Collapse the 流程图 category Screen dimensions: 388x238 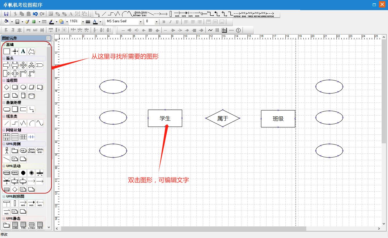[x=4, y=80]
